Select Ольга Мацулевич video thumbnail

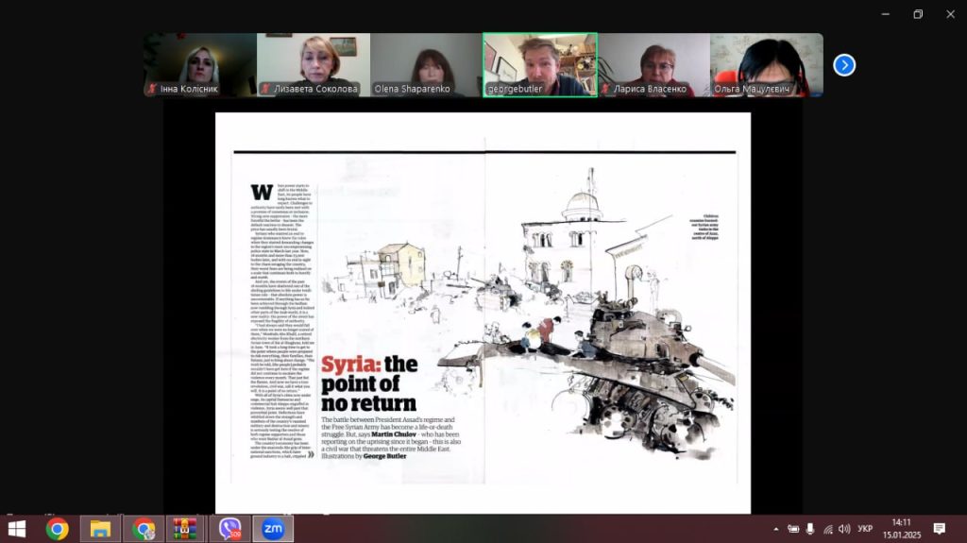click(767, 65)
